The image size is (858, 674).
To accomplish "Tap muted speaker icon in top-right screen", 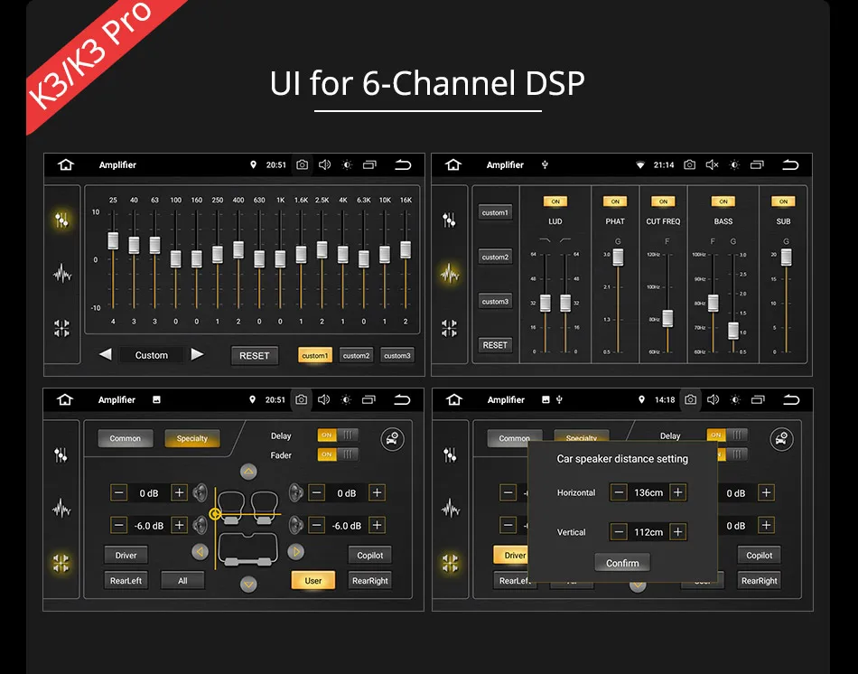I will tap(712, 164).
